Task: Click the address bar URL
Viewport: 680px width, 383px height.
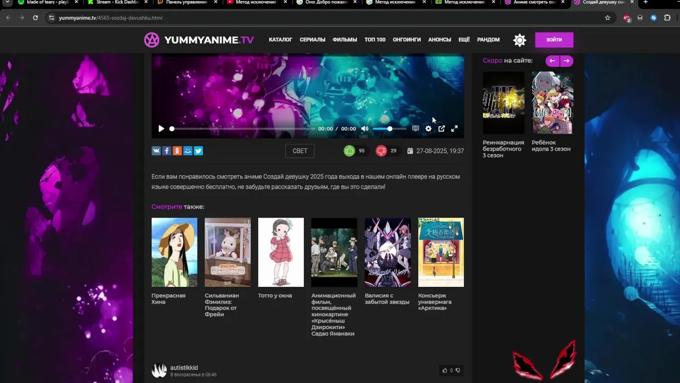Action: pos(110,18)
